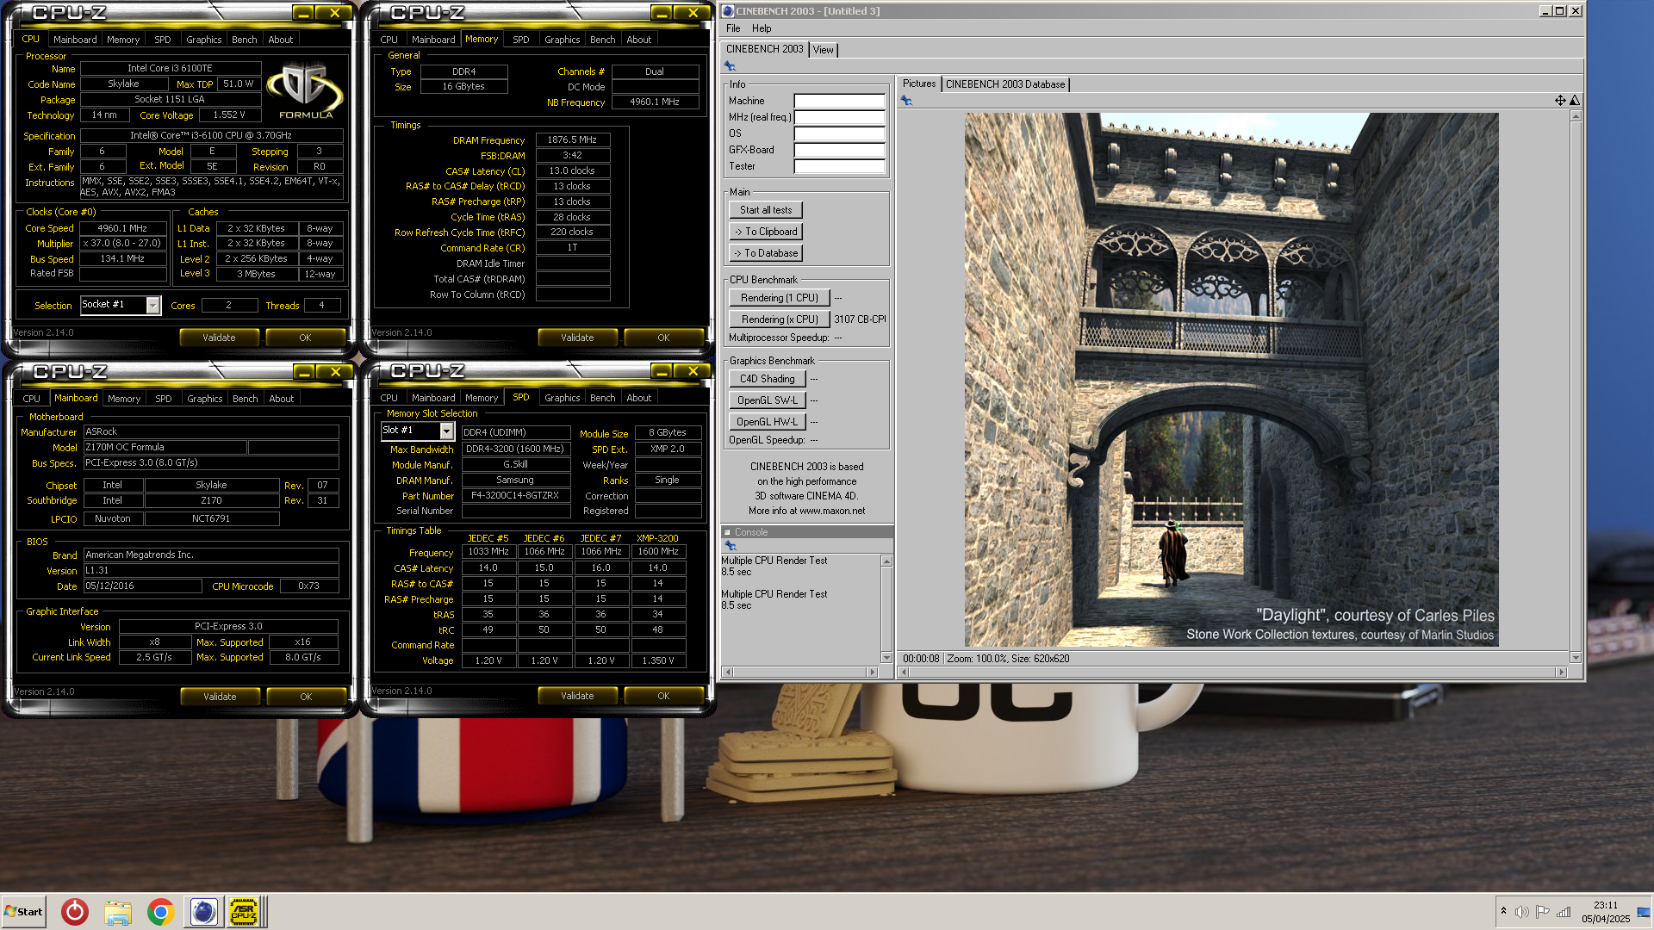Viewport: 1654px width, 930px height.
Task: Switch to the ASRock CPU-Z taskbar icon
Action: 245,911
